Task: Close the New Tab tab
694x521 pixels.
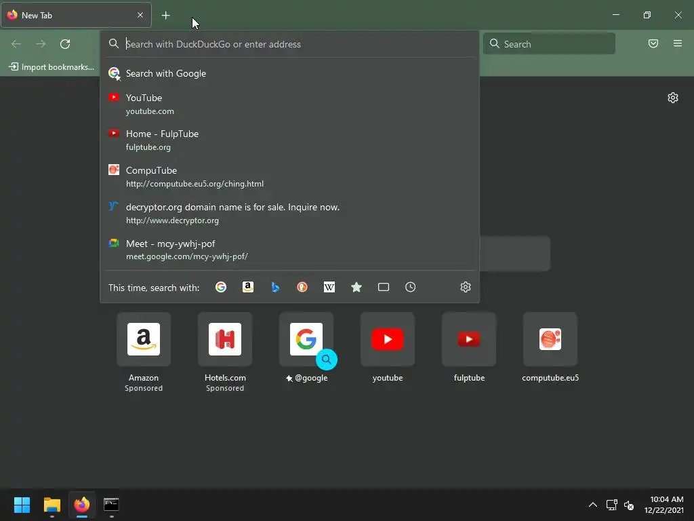Action: pyautogui.click(x=140, y=15)
